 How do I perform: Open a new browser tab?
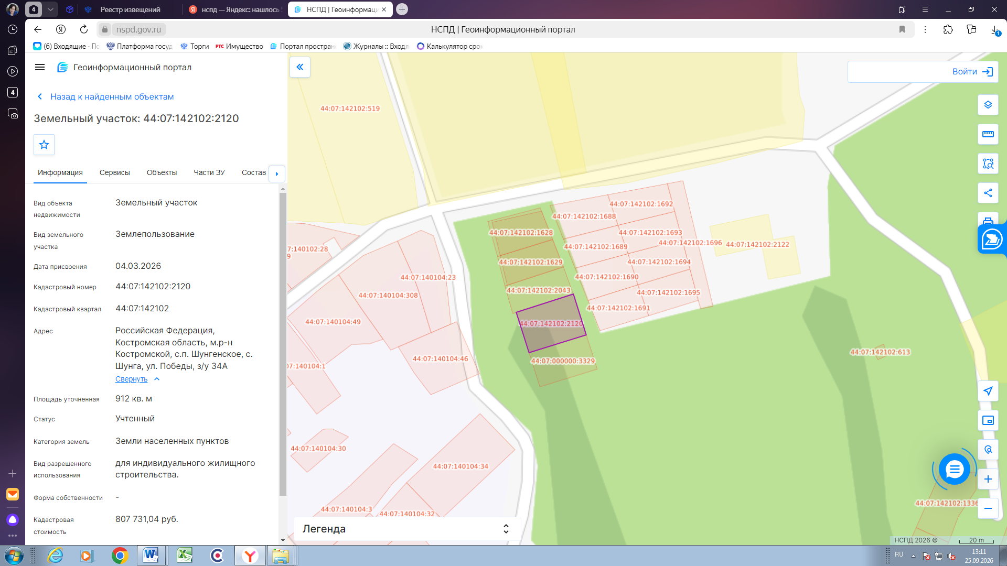(x=402, y=9)
